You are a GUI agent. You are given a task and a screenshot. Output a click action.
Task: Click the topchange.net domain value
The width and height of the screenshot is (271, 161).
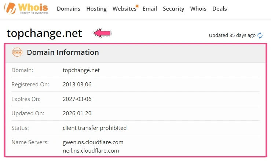click(81, 70)
